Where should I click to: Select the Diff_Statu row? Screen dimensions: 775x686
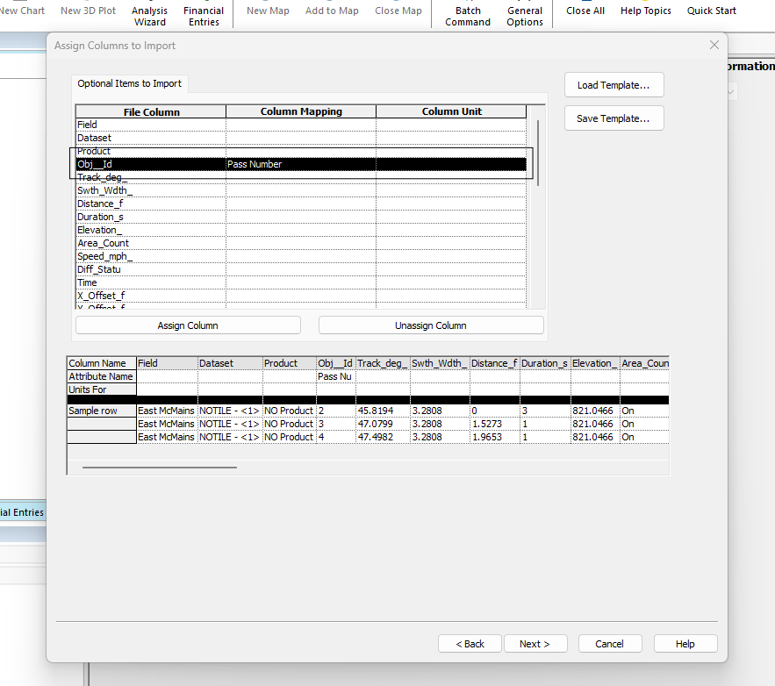[301, 269]
